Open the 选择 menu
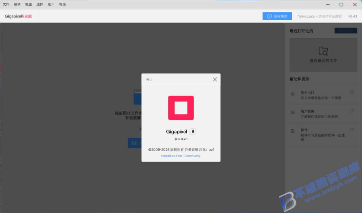Viewport: 362px width, 213px height. tap(40, 4)
